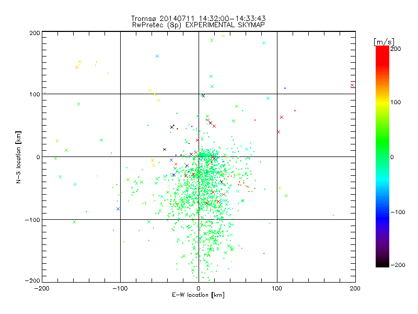Select the '[m/s]' colorbar unit label

click(384, 42)
